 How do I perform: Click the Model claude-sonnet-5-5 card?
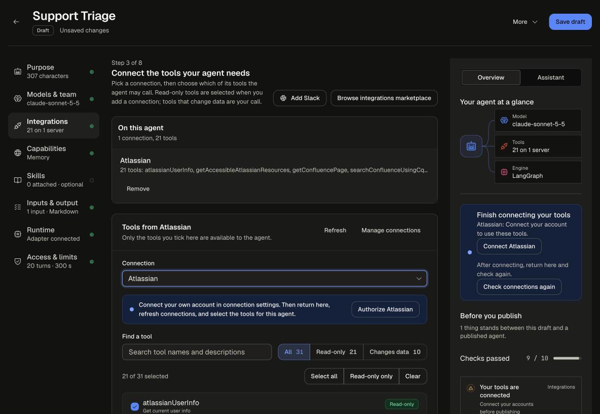pyautogui.click(x=538, y=120)
